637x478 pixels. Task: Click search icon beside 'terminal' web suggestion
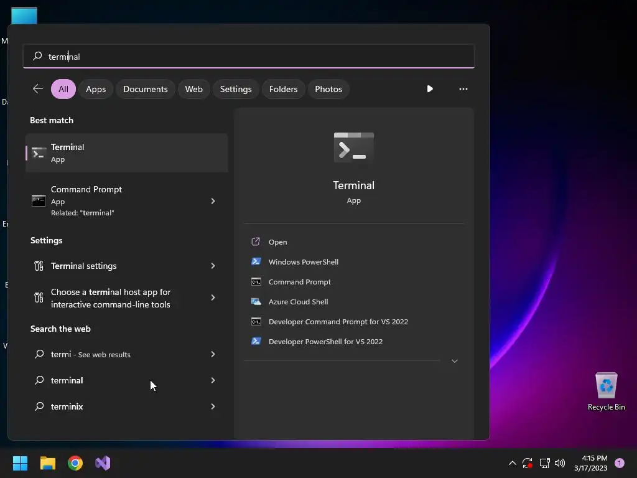[39, 380]
